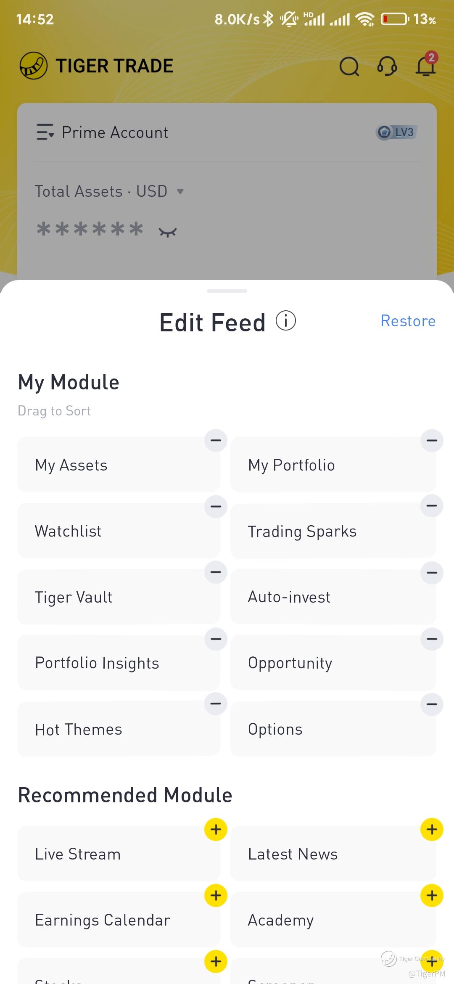Image resolution: width=454 pixels, height=984 pixels.
Task: Add Live Stream module with plus icon
Action: click(x=216, y=829)
